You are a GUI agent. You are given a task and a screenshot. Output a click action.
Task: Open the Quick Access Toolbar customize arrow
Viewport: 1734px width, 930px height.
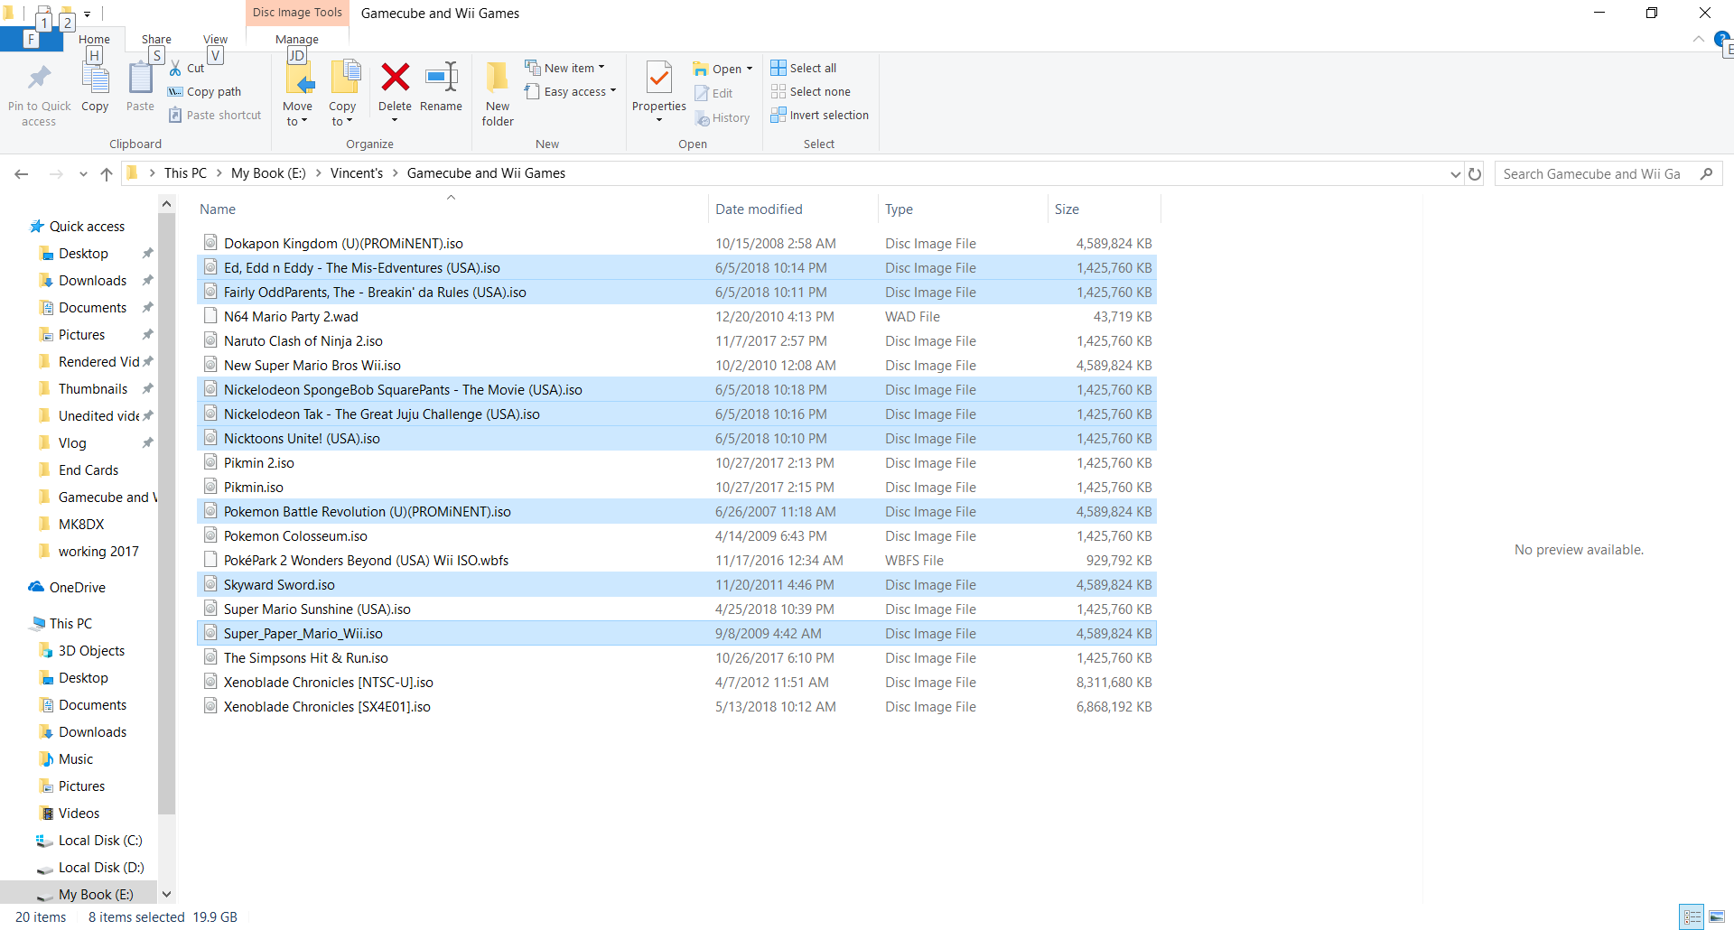tap(88, 14)
